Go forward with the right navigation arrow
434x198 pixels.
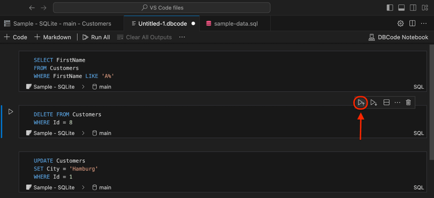(44, 8)
